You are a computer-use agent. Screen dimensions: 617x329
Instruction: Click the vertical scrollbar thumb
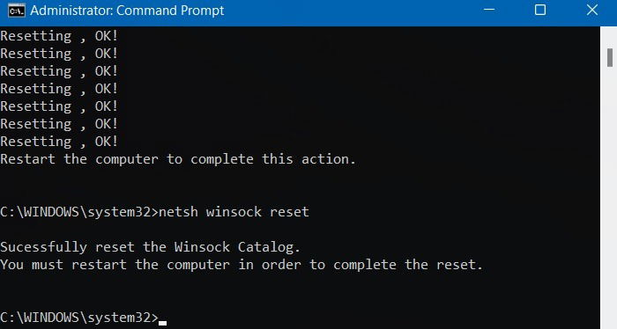coord(610,57)
